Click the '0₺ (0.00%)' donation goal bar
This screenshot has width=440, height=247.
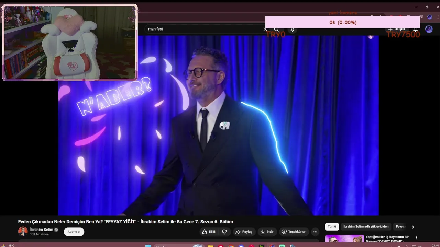(343, 22)
